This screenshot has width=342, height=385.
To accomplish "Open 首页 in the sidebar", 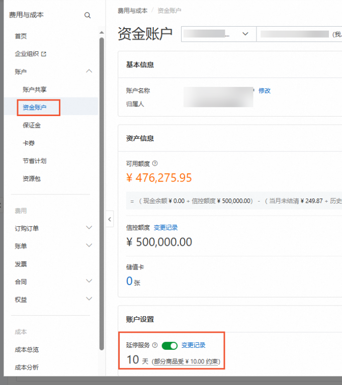I will (21, 36).
